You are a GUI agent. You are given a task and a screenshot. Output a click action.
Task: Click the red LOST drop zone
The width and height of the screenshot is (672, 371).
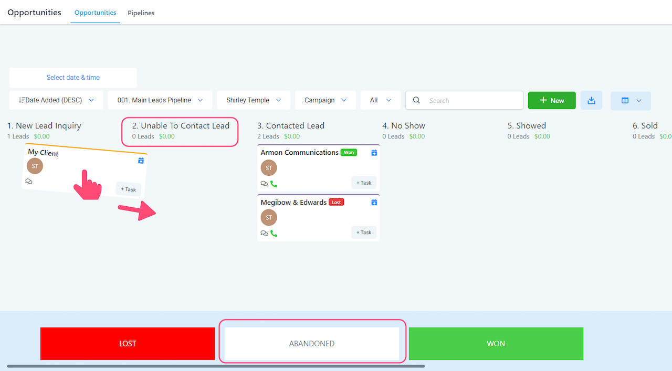(x=128, y=344)
